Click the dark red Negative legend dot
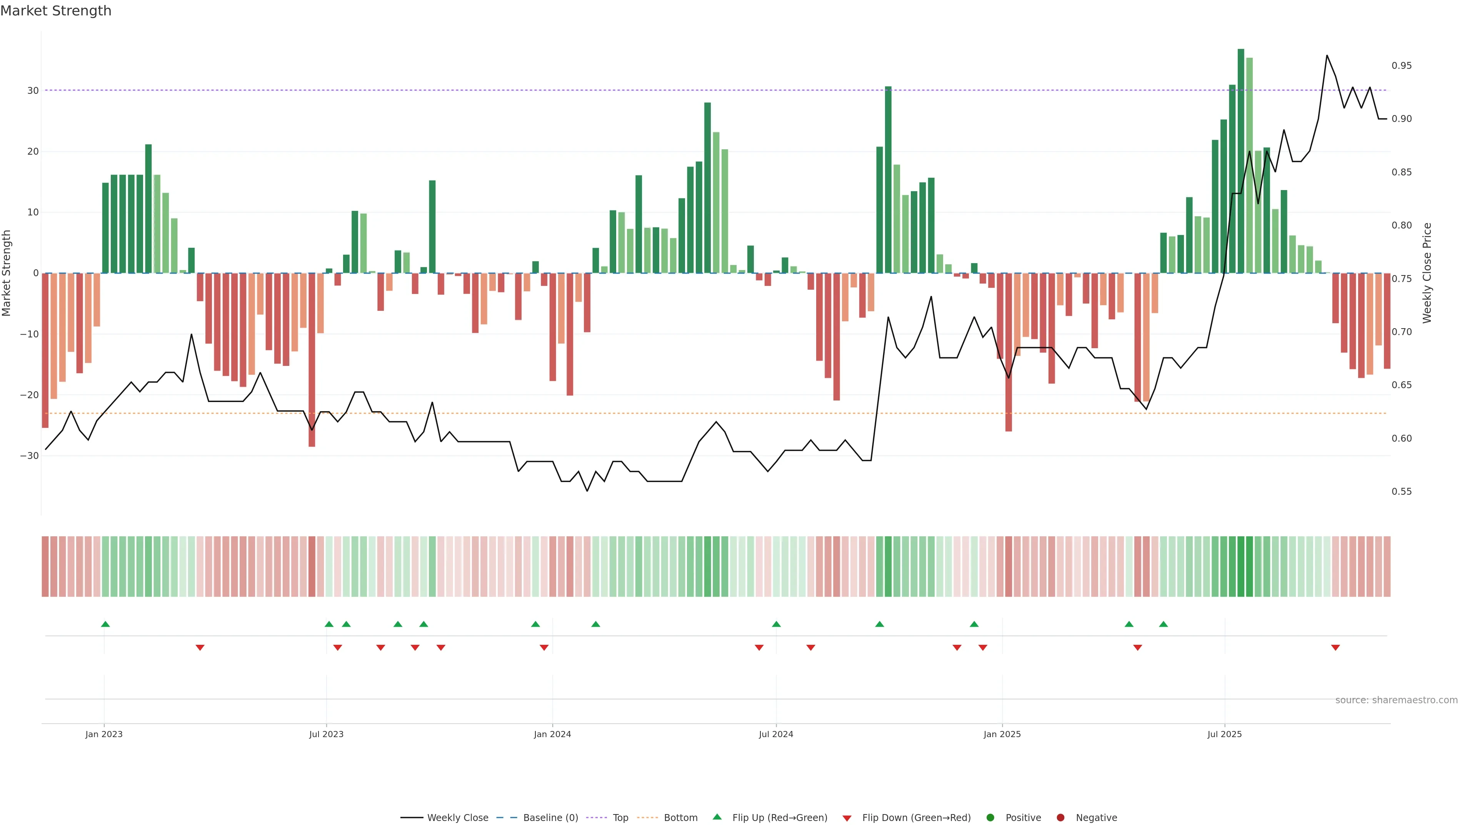This screenshot has height=831, width=1477. [x=1060, y=818]
